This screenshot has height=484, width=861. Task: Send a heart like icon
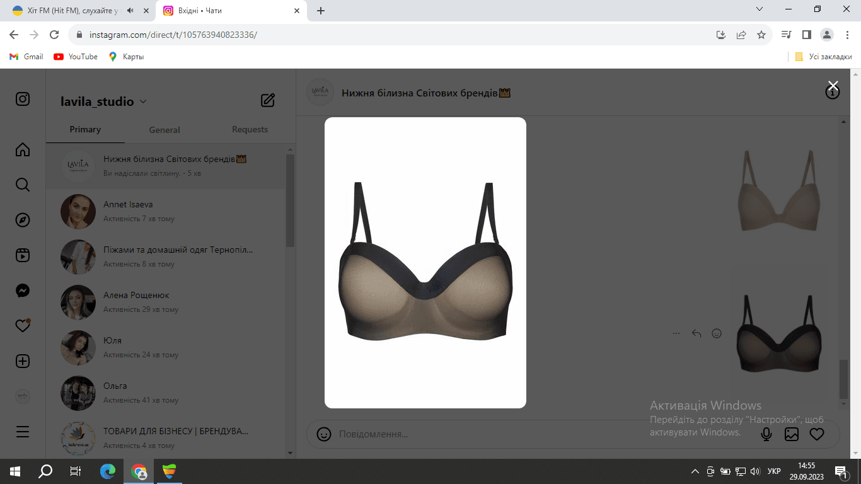click(817, 434)
